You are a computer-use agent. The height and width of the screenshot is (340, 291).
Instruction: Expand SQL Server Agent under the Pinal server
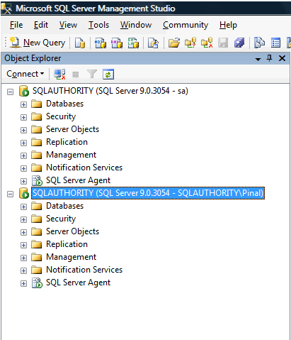(x=23, y=283)
